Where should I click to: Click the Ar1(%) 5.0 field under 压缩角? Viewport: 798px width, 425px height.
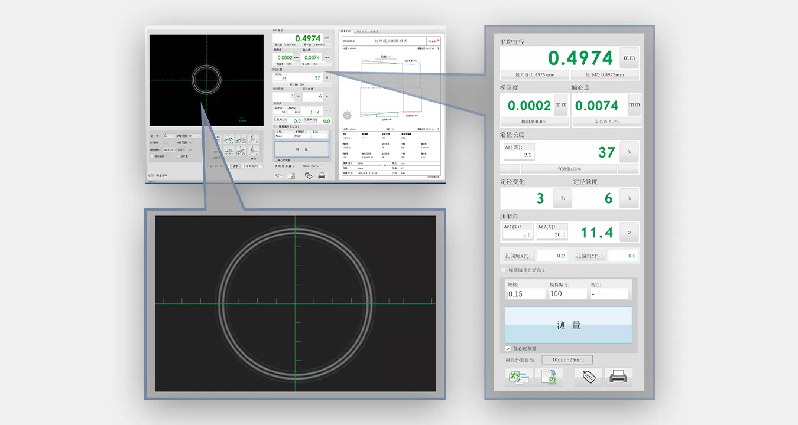point(518,231)
